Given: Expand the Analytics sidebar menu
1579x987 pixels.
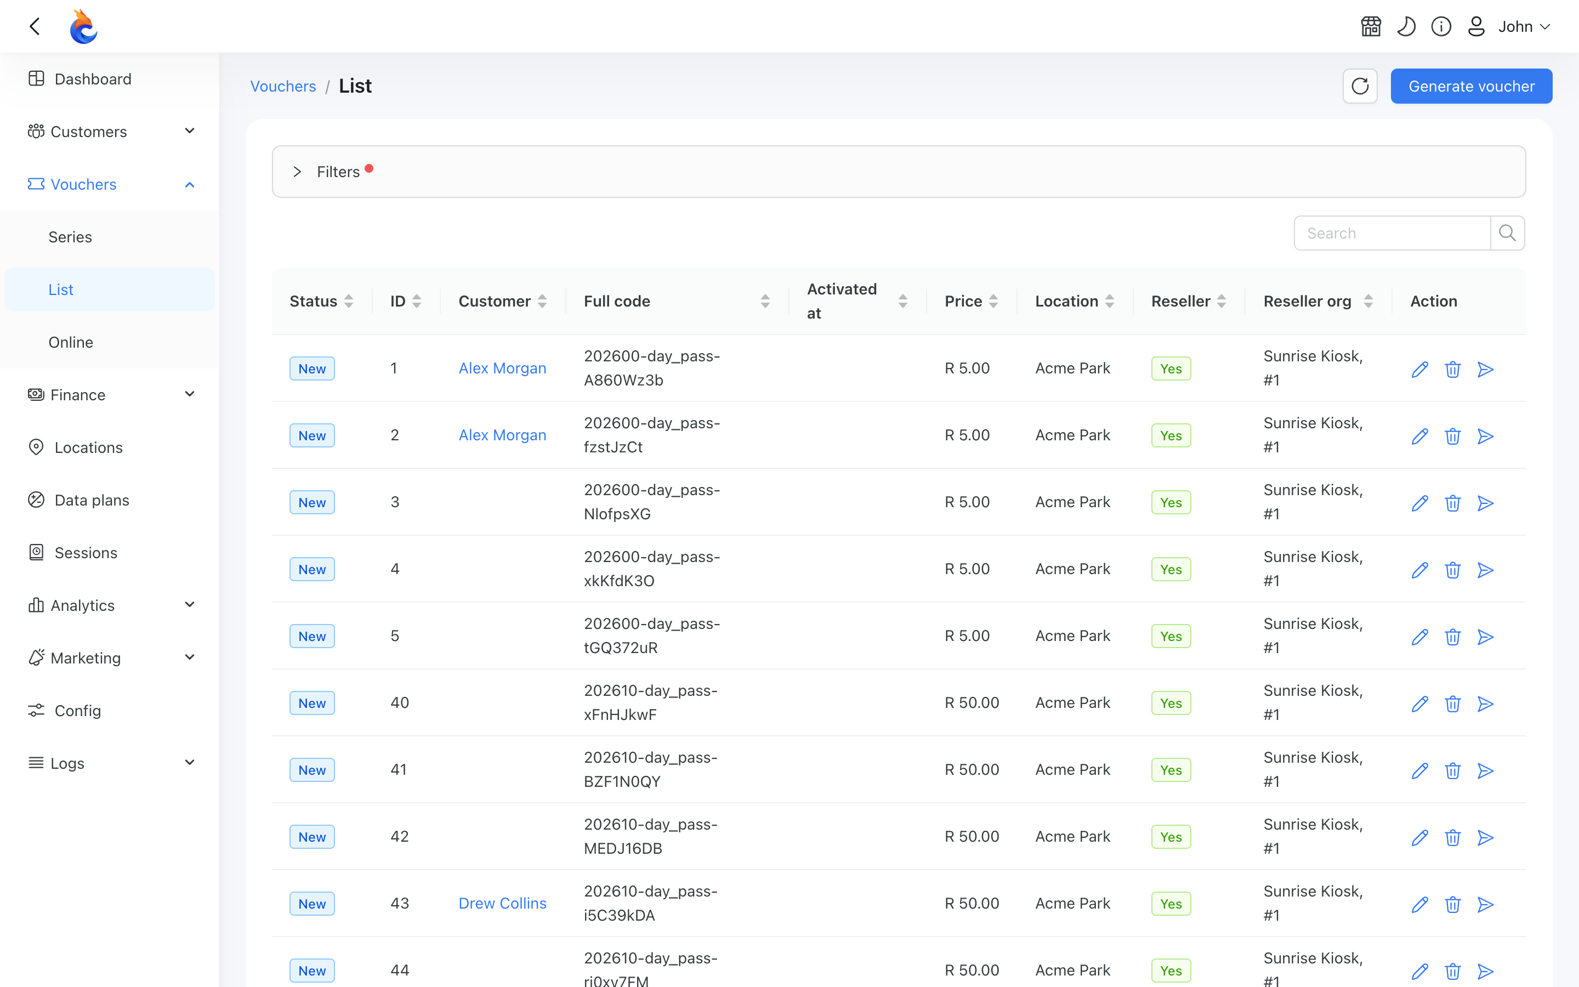Looking at the screenshot, I should pyautogui.click(x=110, y=605).
